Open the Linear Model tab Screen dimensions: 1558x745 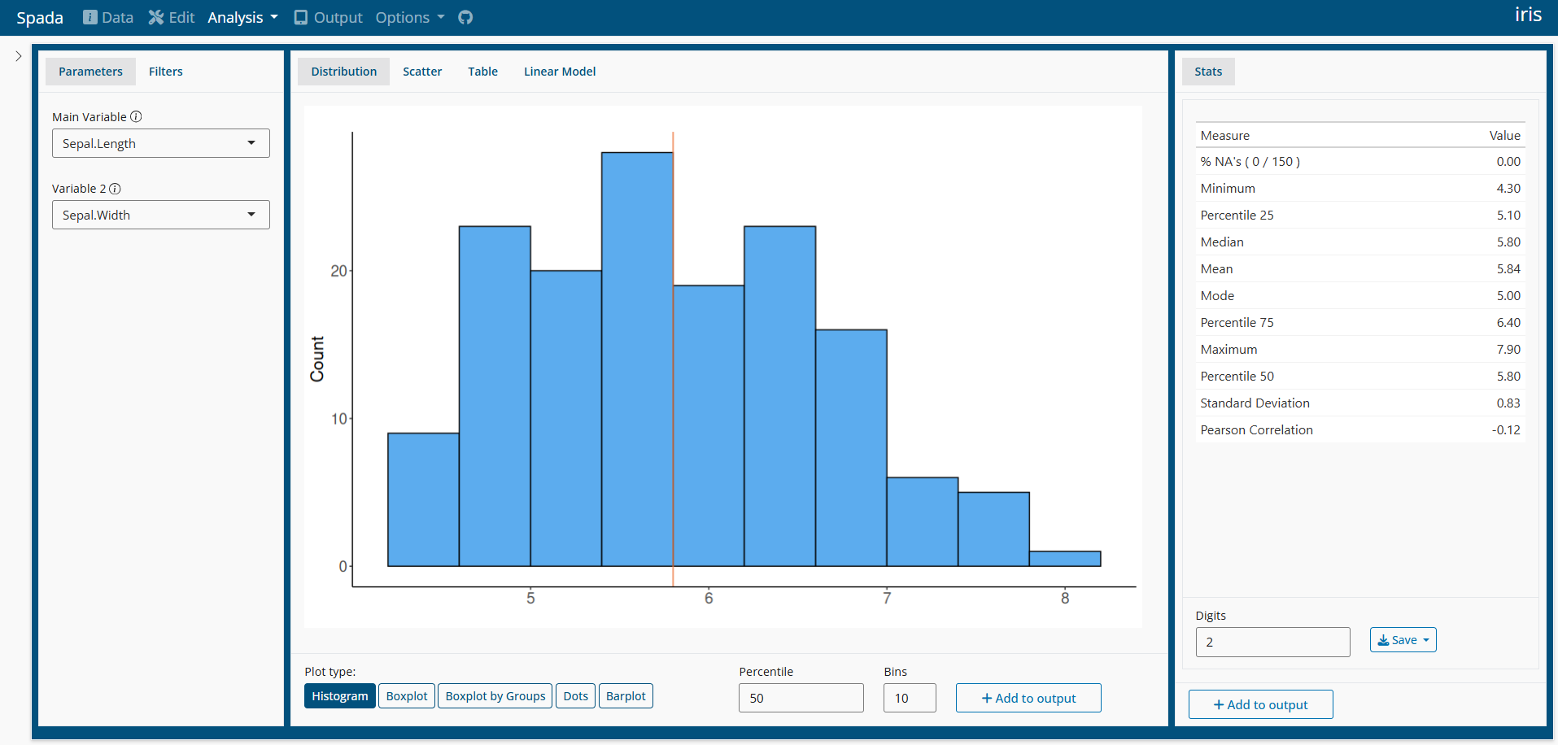click(559, 72)
